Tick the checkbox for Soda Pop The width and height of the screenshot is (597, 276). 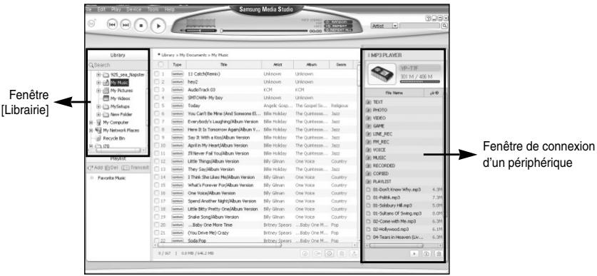156,240
